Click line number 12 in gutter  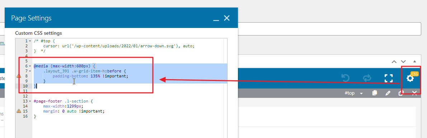pos(25,96)
